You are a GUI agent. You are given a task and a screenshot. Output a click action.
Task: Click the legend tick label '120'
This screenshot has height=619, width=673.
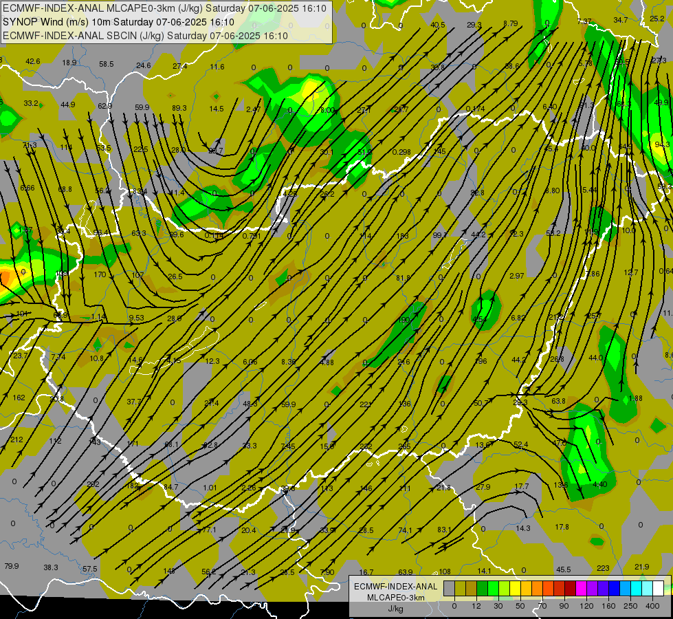(586, 606)
